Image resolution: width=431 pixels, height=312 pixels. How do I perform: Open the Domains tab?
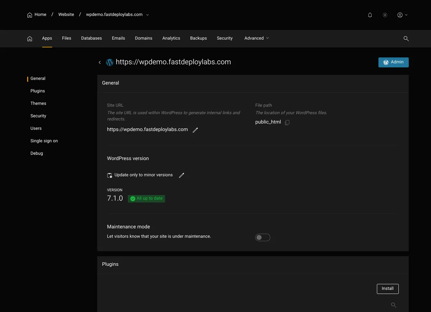(144, 38)
